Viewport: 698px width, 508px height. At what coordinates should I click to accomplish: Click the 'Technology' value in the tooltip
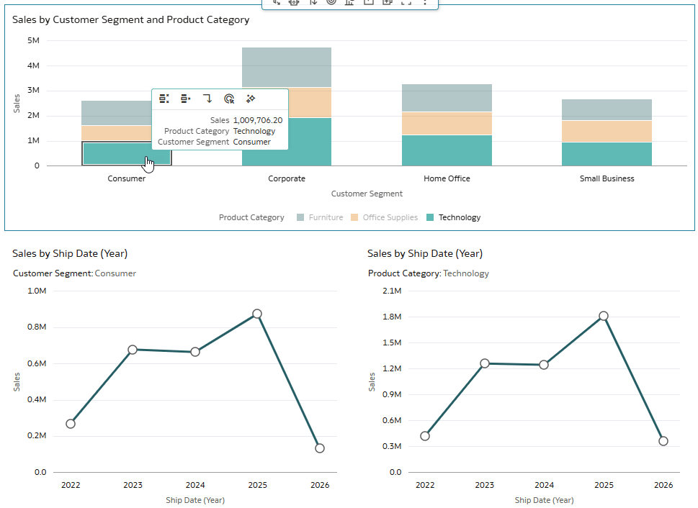pos(254,131)
